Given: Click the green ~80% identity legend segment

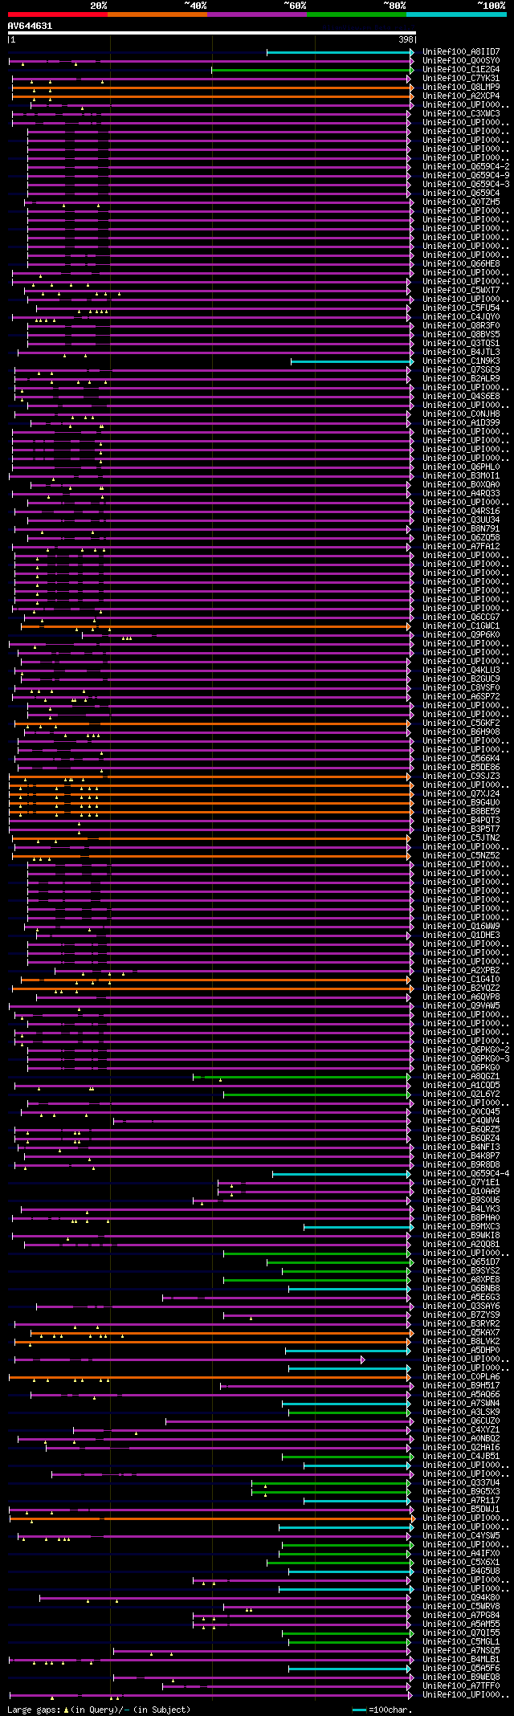Looking at the screenshot, I should 357,14.
